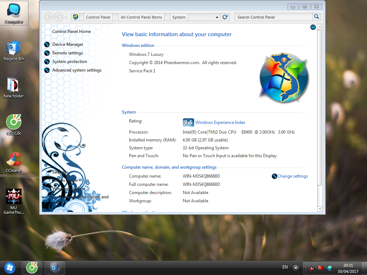Open Device Manager from the left panel
367x275 pixels.
click(67, 44)
